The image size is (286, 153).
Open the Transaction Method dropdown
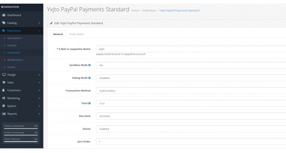pyautogui.click(x=191, y=91)
